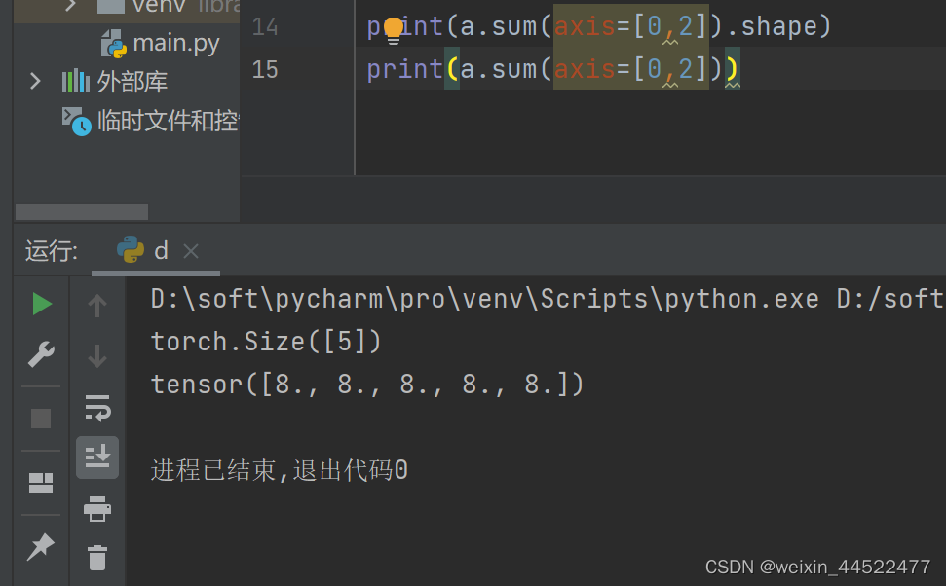Click the restore layout icon in Run panel
Screen dimensions: 946x586
coord(41,482)
